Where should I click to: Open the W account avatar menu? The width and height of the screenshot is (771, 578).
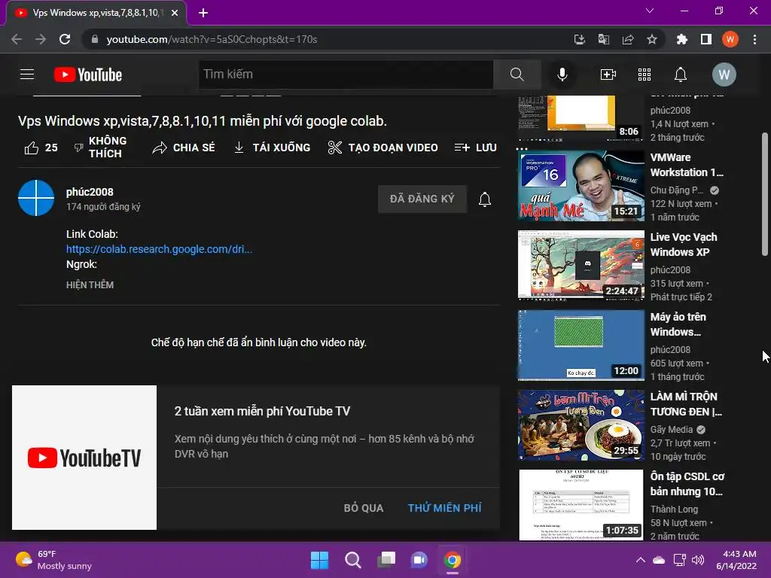click(724, 75)
